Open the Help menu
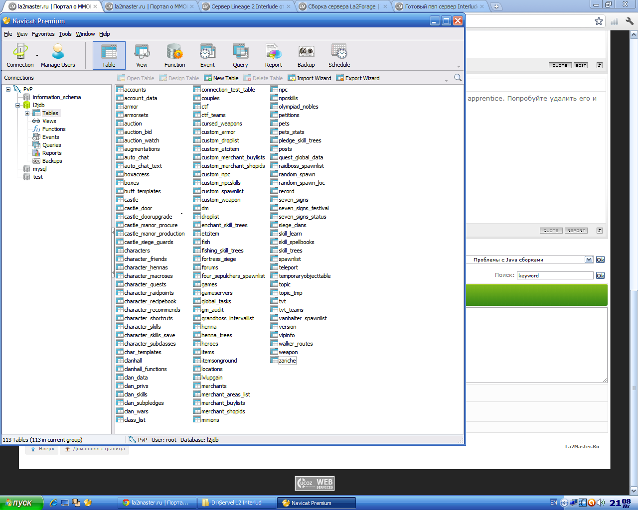This screenshot has width=638, height=510. 104,34
